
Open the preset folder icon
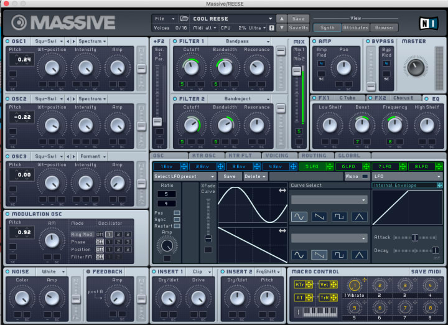point(184,19)
